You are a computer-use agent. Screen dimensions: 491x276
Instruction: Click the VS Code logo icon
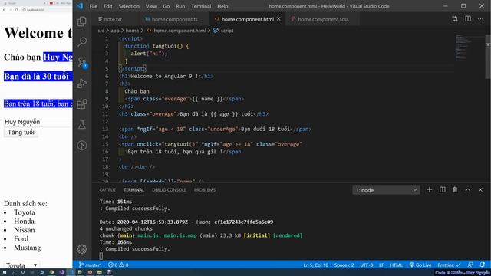pos(80,6)
